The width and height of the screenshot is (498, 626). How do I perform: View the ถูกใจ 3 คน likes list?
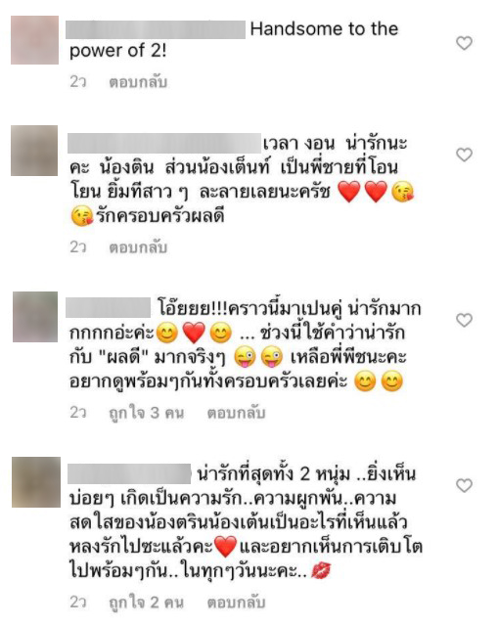pos(147,413)
